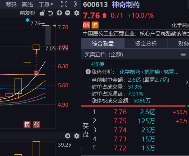The width and height of the screenshot is (189, 156).
Task: Click the 化学制药 industry label
Action: [x=180, y=25]
